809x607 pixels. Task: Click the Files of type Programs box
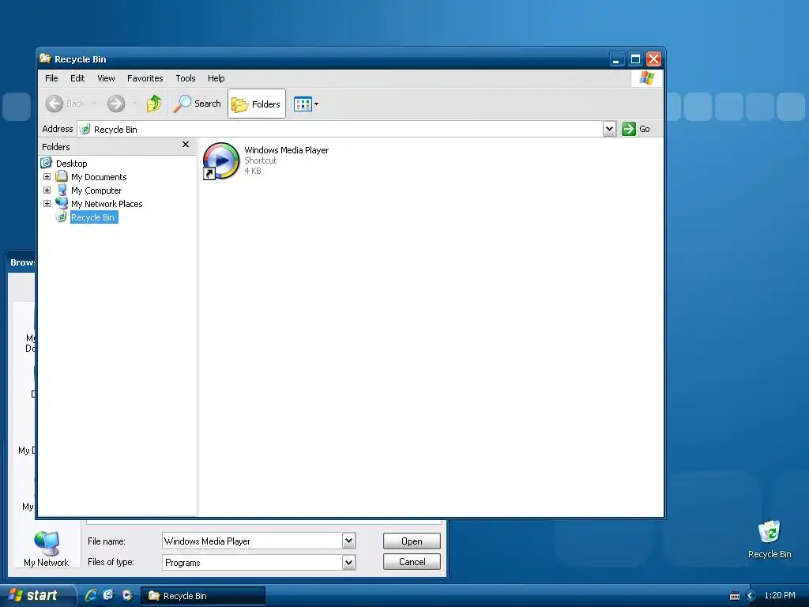coord(252,562)
